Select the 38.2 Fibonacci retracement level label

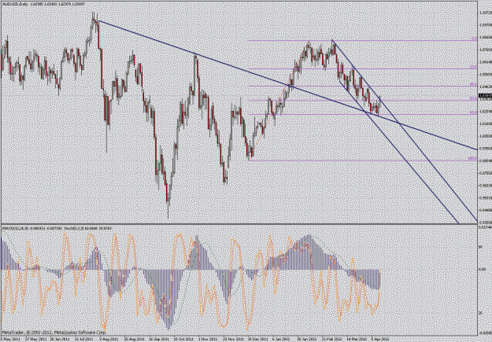click(x=473, y=84)
